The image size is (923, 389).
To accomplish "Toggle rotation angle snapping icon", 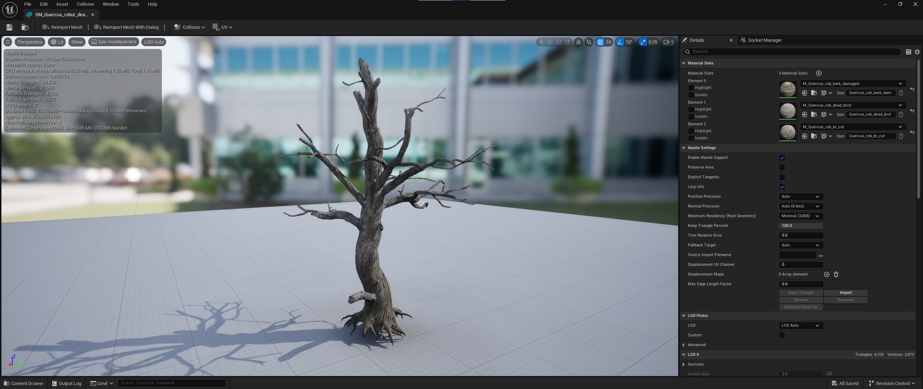I will pyautogui.click(x=620, y=42).
